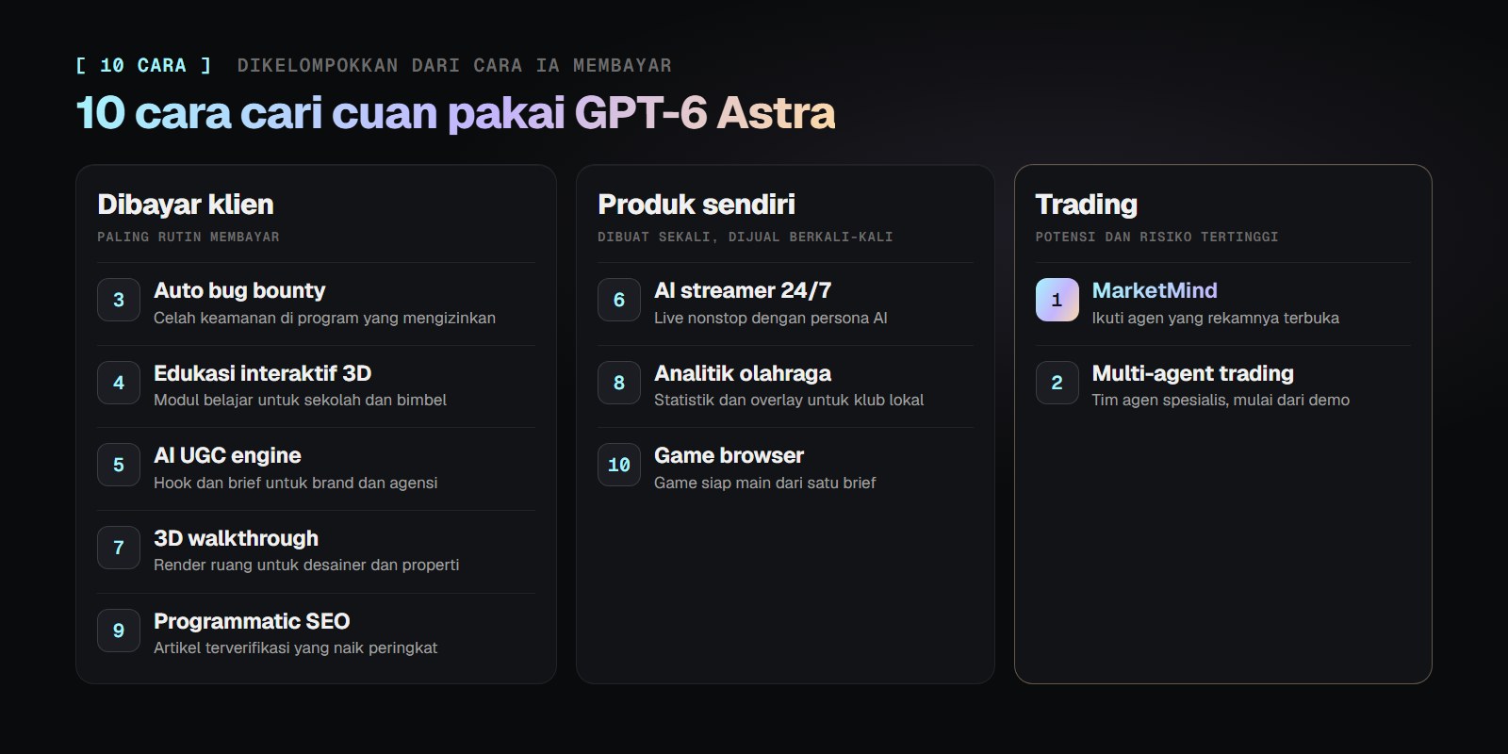Click 'Live nonstop dengan persona AI' description
The height and width of the screenshot is (754, 1508).
pos(771,318)
